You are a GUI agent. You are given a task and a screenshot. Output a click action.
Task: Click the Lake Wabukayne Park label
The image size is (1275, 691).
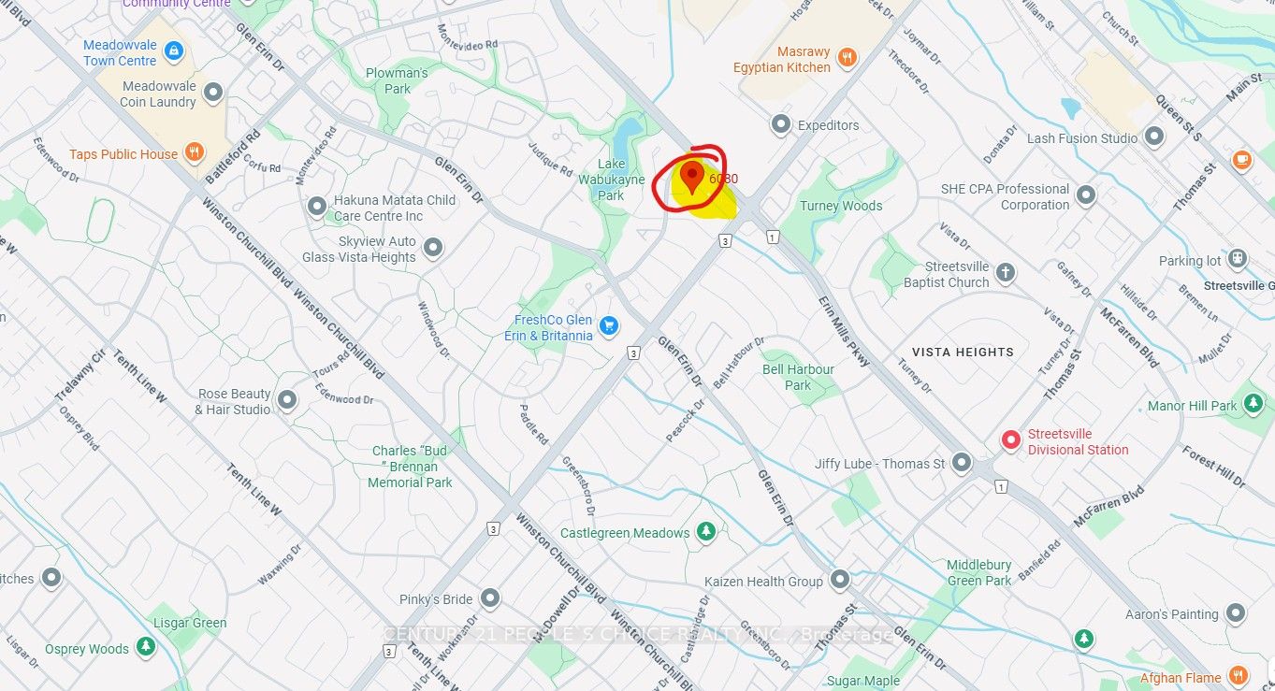[611, 180]
